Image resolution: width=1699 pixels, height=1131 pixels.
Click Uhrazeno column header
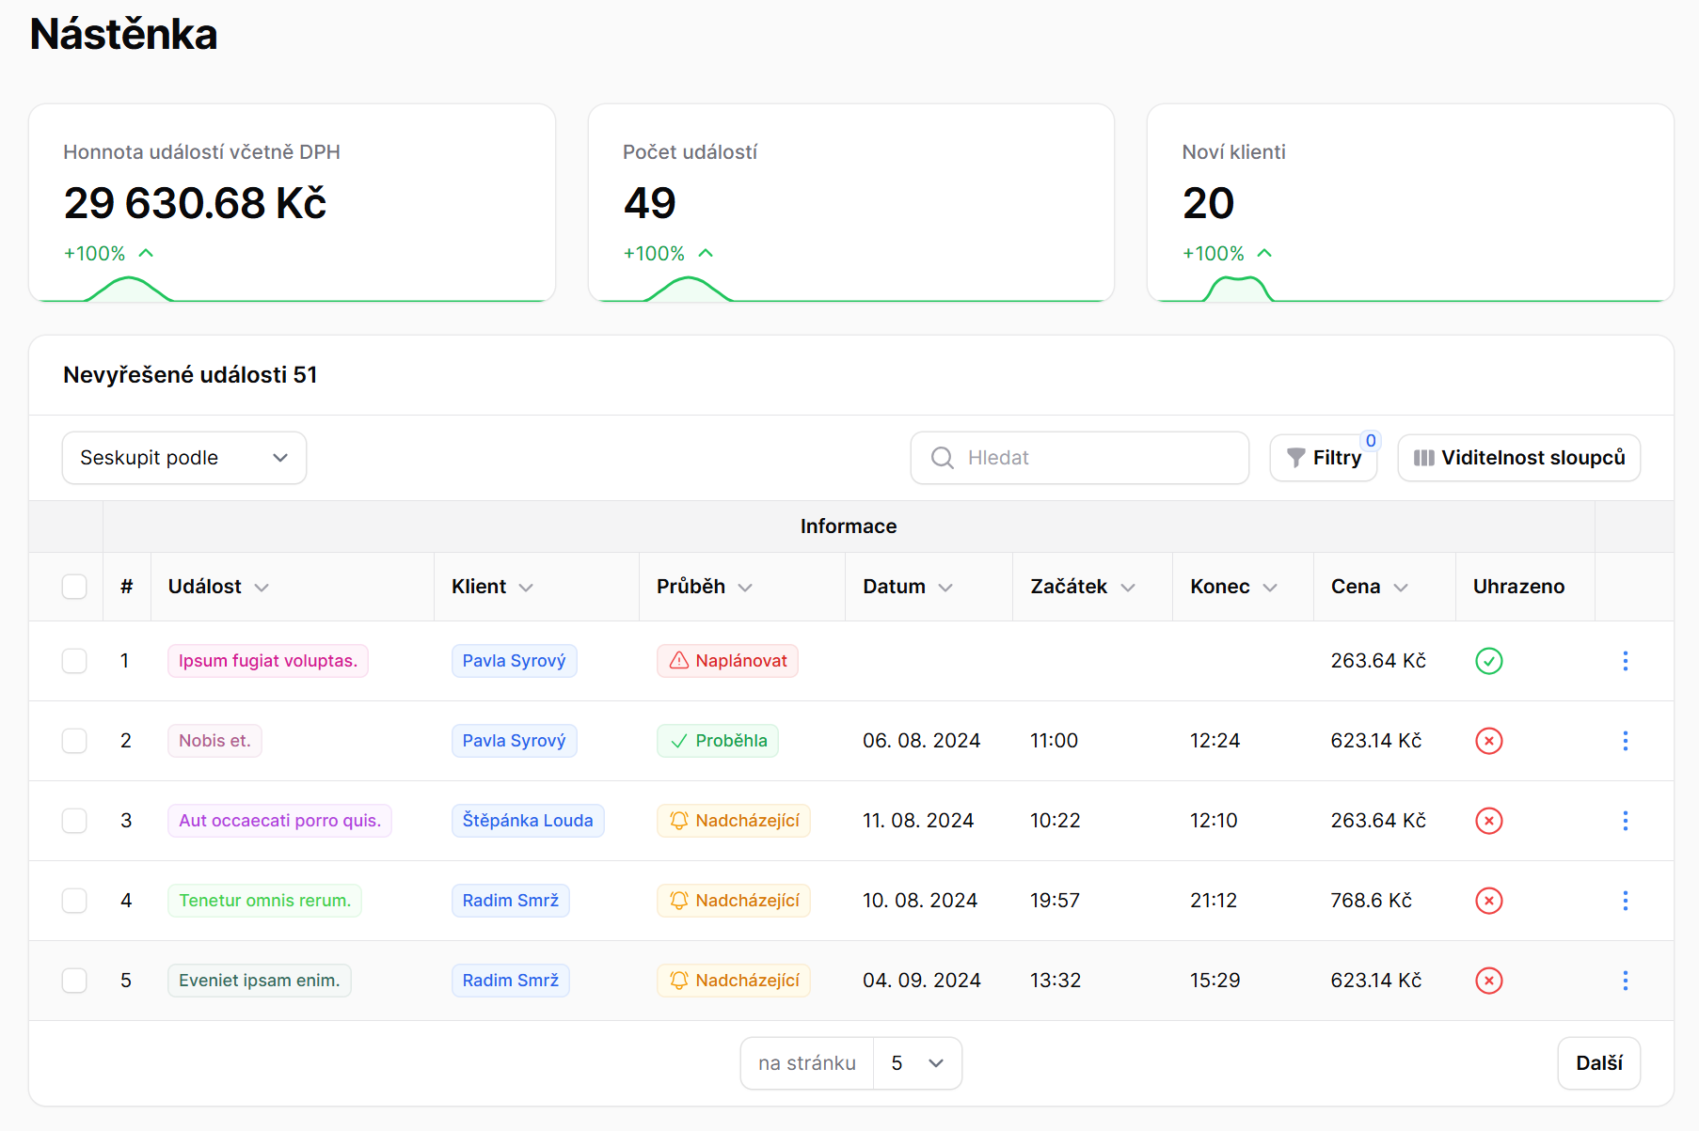(x=1518, y=587)
